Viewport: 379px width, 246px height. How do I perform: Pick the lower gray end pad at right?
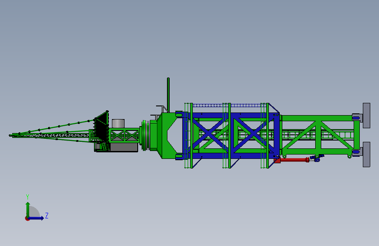pos(366,155)
